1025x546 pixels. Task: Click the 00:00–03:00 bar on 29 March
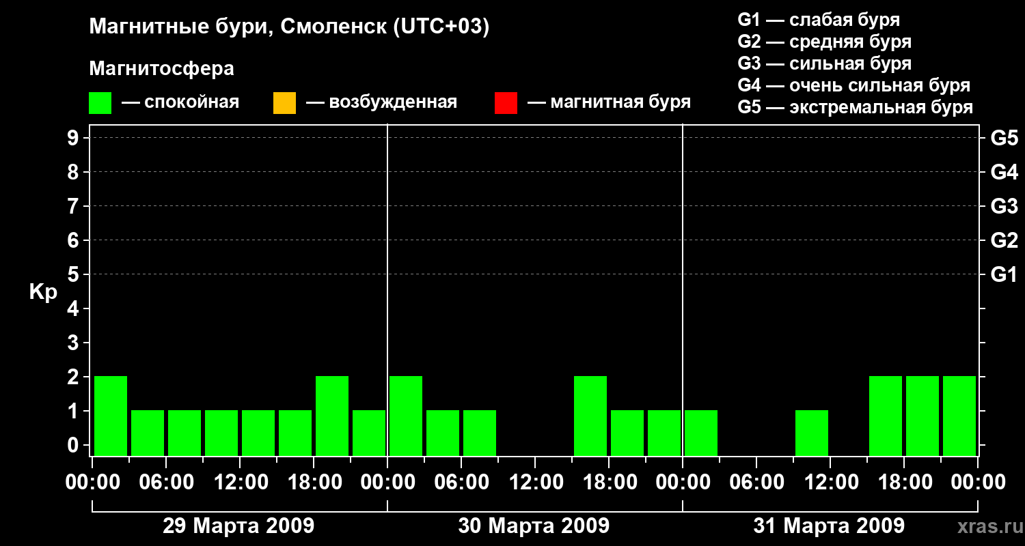tap(111, 416)
